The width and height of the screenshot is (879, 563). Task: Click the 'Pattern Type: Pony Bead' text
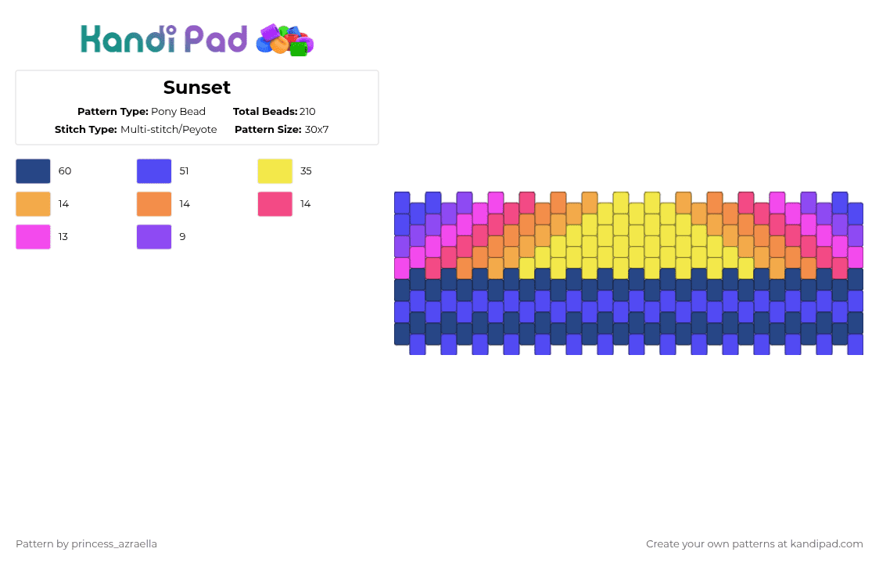point(142,112)
